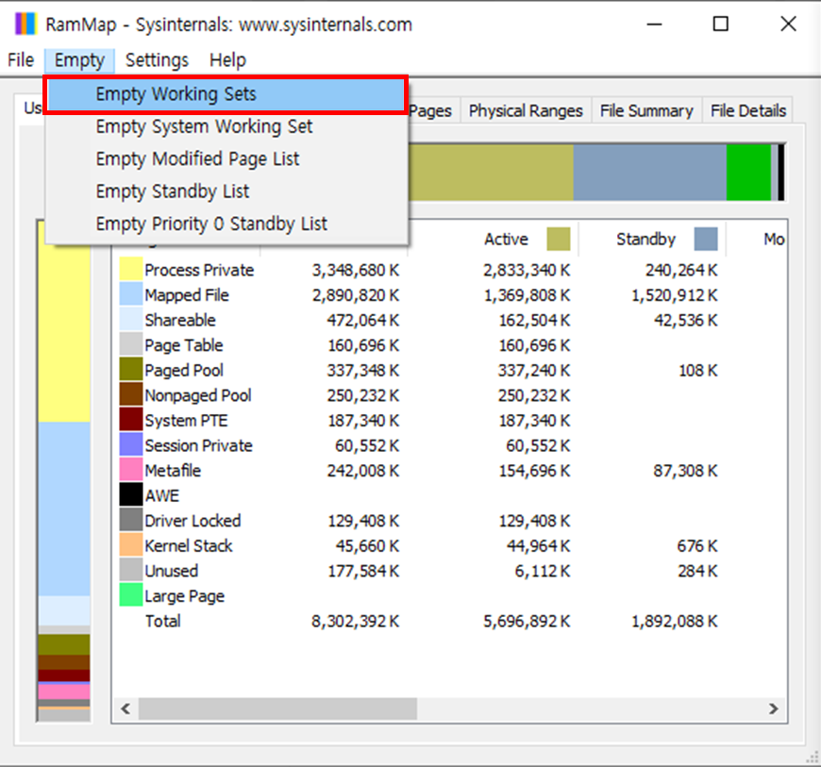Select the Paged Pool row label
The image size is (821, 767).
[184, 371]
